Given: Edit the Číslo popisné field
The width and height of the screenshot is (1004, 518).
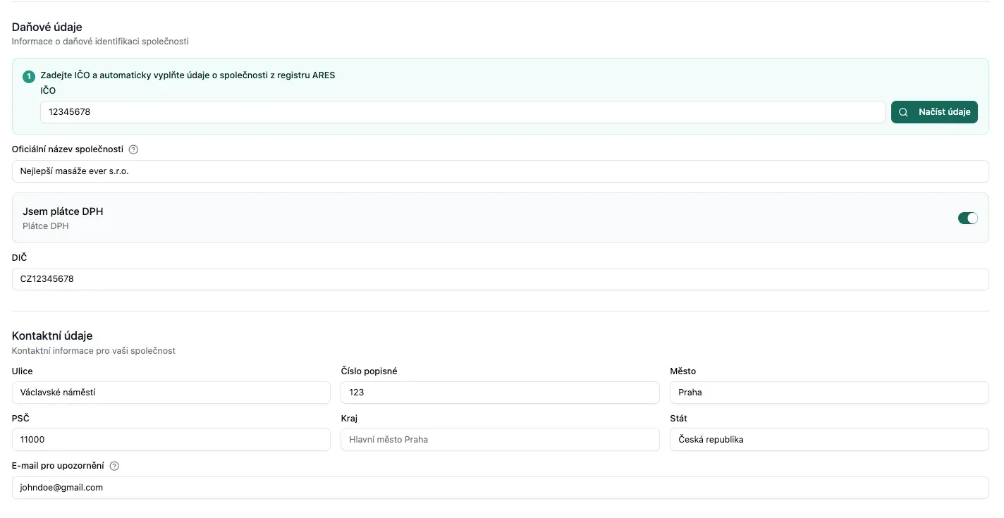Looking at the screenshot, I should pos(499,393).
